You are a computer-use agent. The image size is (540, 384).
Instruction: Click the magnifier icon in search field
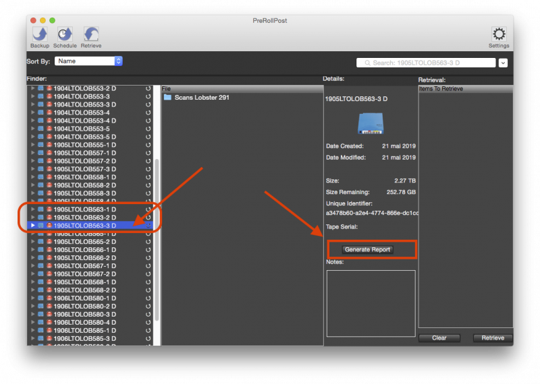(x=367, y=63)
